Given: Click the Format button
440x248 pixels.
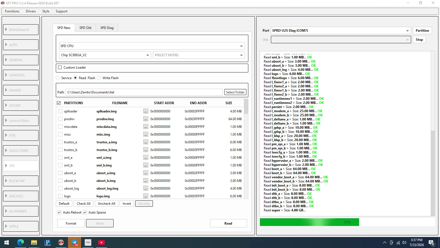Looking at the screenshot, I should (71, 223).
